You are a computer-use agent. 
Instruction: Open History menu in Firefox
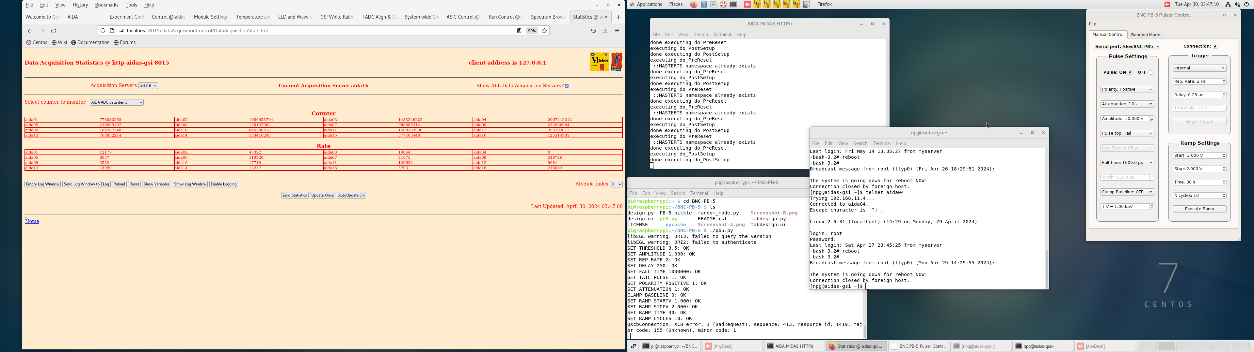click(x=80, y=5)
